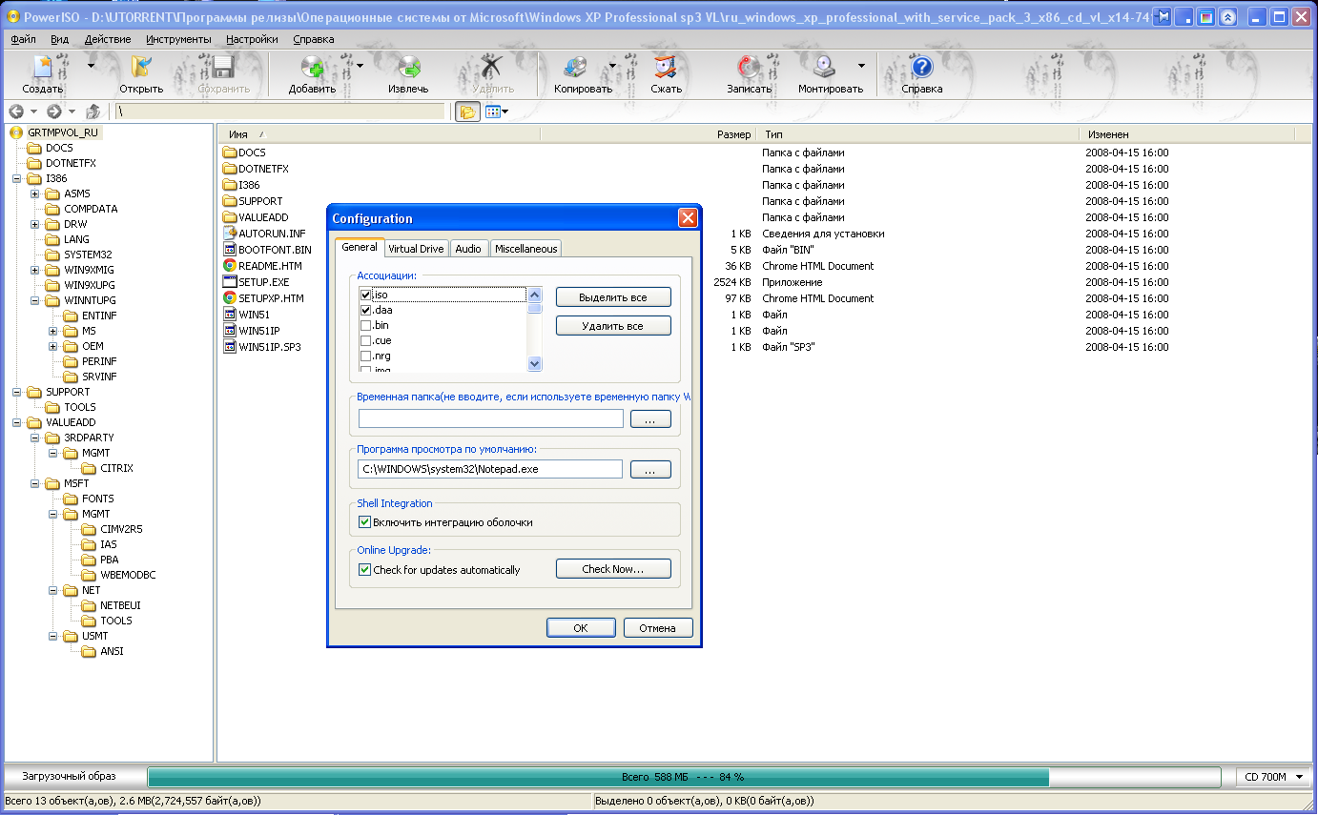The height and width of the screenshot is (815, 1318).
Task: Click the Отмена button
Action: point(658,628)
